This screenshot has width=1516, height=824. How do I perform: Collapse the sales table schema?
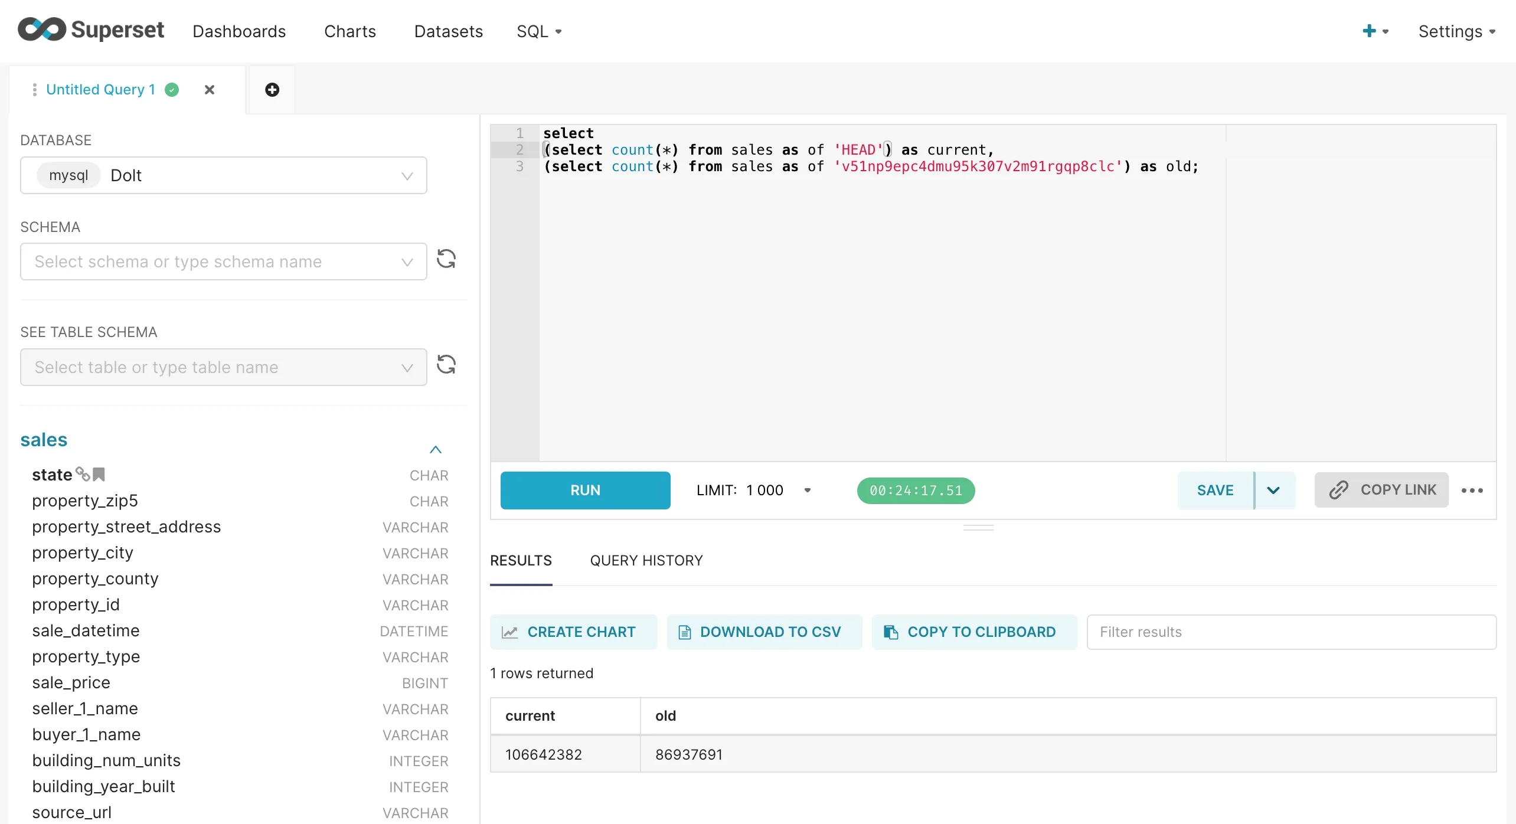436,450
